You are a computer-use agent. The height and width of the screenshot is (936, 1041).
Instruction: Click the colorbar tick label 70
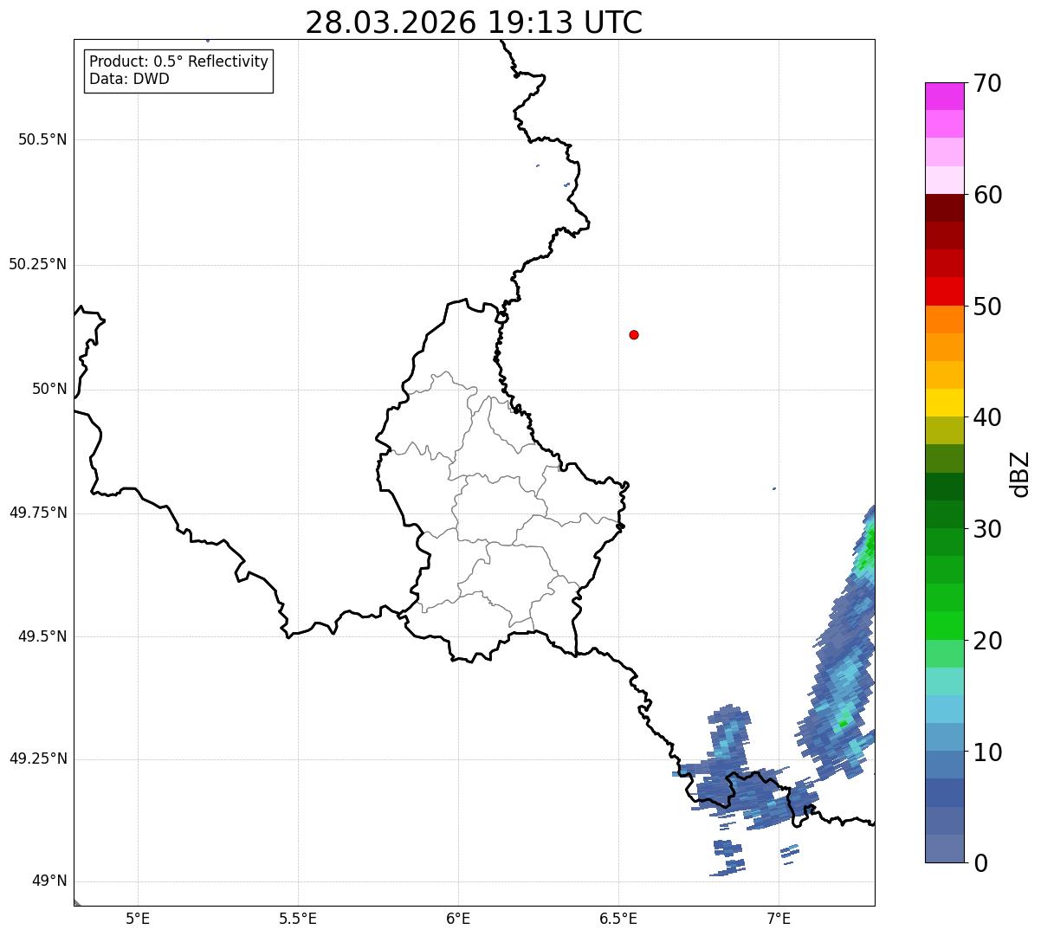[x=987, y=84]
